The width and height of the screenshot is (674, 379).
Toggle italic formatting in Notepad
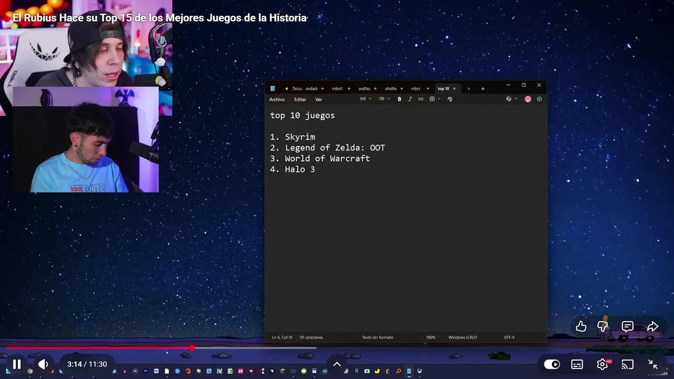click(410, 99)
